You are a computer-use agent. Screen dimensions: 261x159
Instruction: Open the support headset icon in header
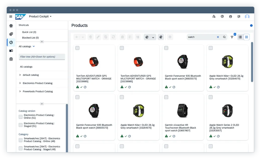click(x=231, y=17)
